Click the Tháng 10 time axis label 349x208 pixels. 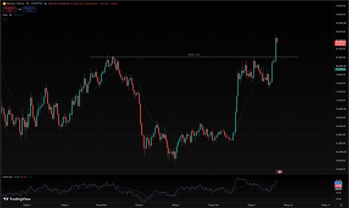(288, 205)
